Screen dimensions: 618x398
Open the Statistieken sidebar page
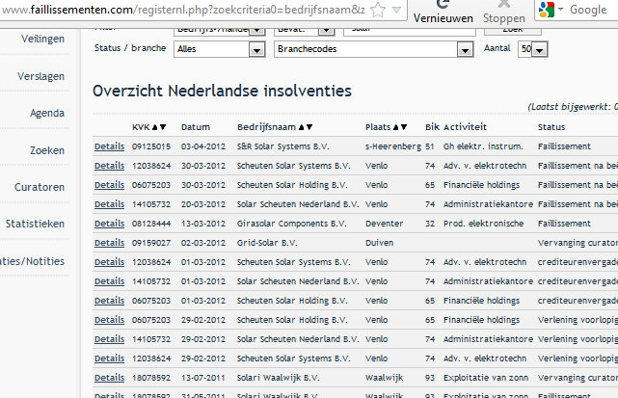[x=35, y=224]
